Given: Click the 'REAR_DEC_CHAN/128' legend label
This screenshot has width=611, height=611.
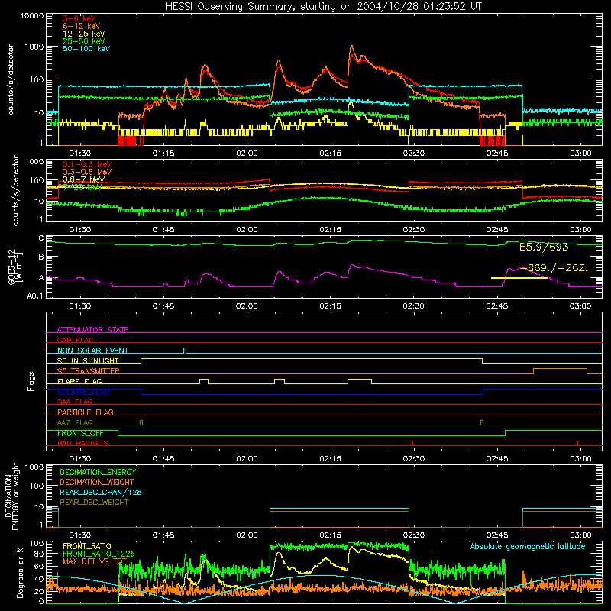Looking at the screenshot, I should tap(101, 493).
